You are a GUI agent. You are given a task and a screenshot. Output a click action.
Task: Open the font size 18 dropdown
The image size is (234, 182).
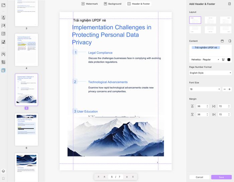205,89
